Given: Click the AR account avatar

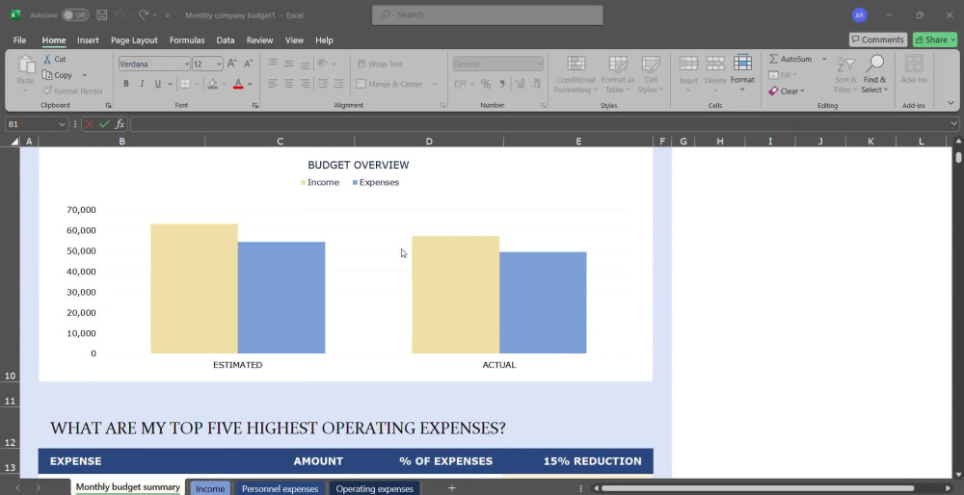Looking at the screenshot, I should point(860,15).
